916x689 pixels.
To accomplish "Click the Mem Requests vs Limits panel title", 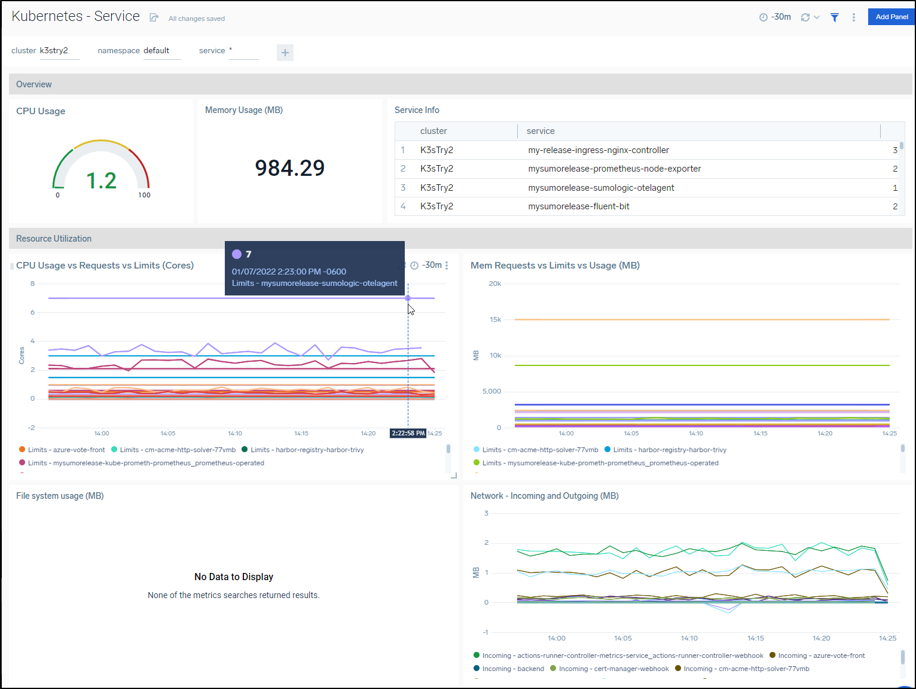I will pyautogui.click(x=555, y=266).
